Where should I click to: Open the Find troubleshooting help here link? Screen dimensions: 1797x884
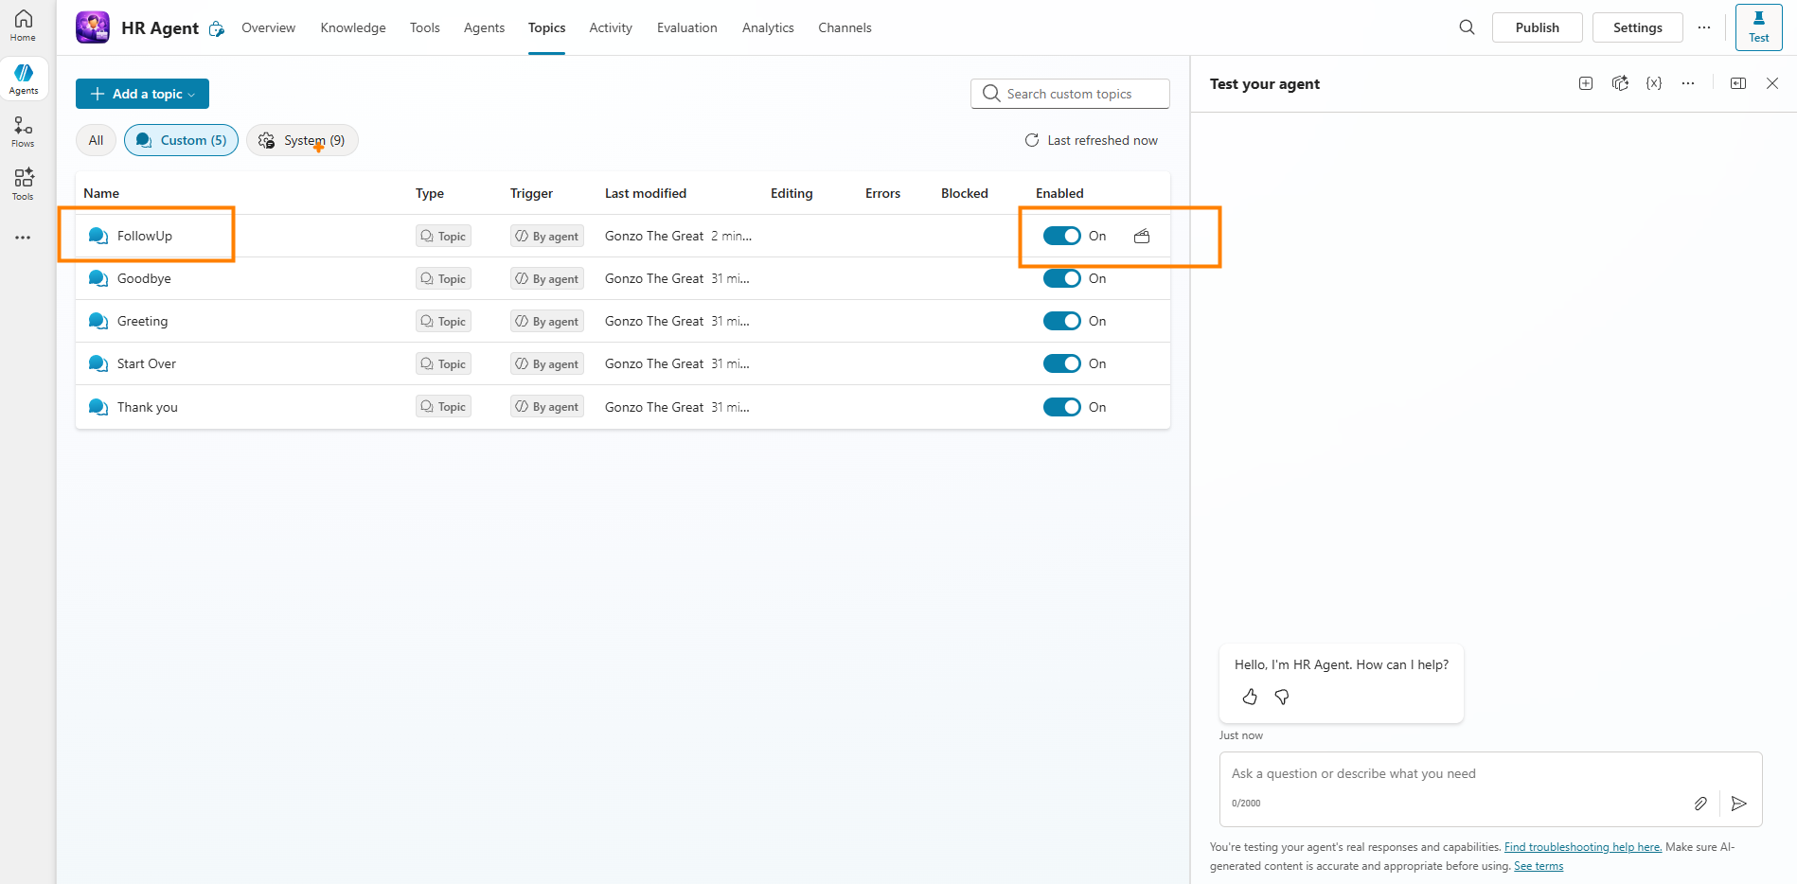[x=1582, y=847]
